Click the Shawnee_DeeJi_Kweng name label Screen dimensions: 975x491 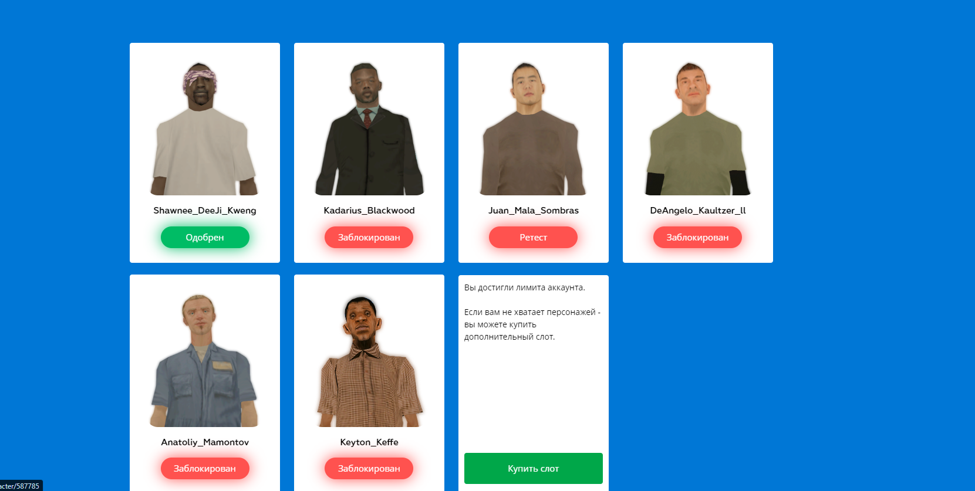point(205,211)
